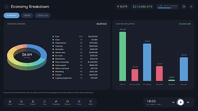Click the blue Net cash bar
The height and width of the screenshot is (111, 198).
(184, 69)
